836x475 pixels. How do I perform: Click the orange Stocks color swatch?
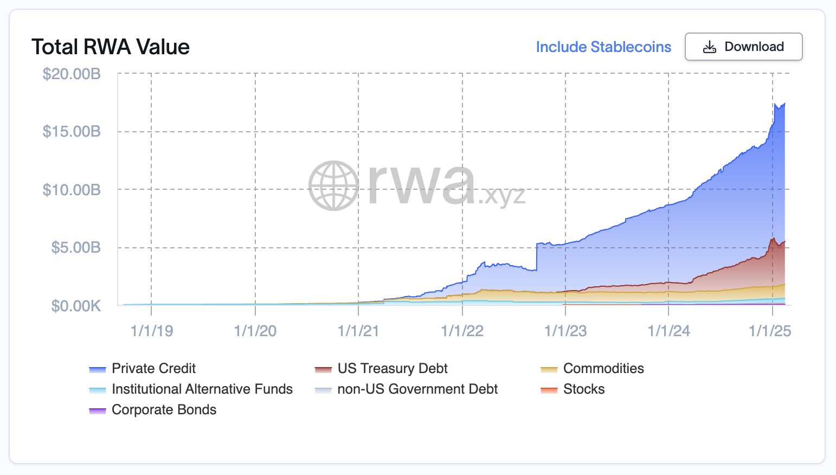[x=549, y=390]
